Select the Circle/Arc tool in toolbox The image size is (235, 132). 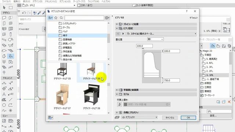tap(4, 105)
